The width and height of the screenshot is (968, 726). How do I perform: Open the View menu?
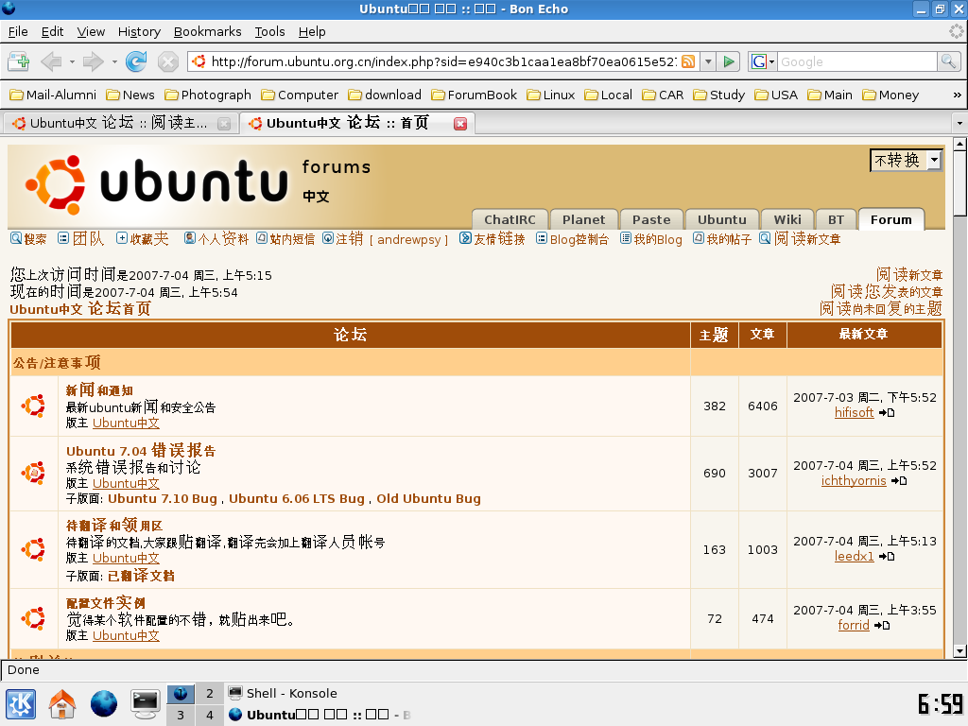click(x=91, y=31)
